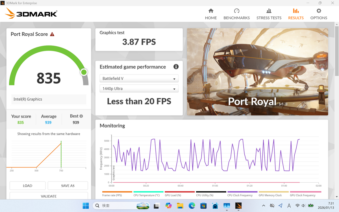Click the vertical scrollbar of results page
This screenshot has height=212, width=339.
click(x=336, y=51)
